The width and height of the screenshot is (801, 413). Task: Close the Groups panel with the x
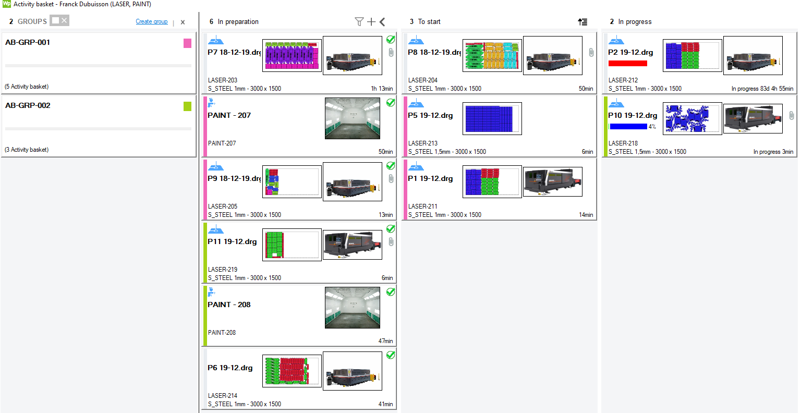point(183,22)
